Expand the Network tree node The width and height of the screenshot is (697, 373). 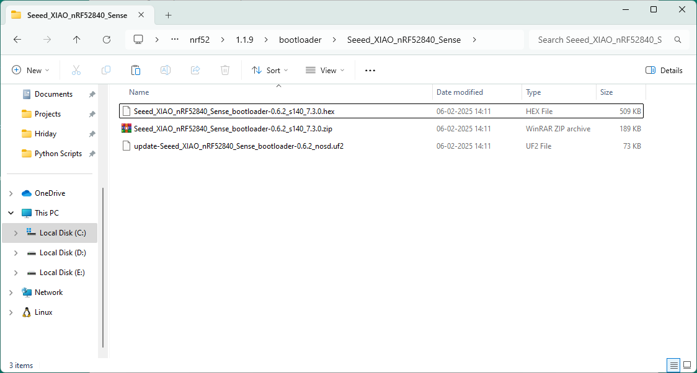tap(11, 292)
